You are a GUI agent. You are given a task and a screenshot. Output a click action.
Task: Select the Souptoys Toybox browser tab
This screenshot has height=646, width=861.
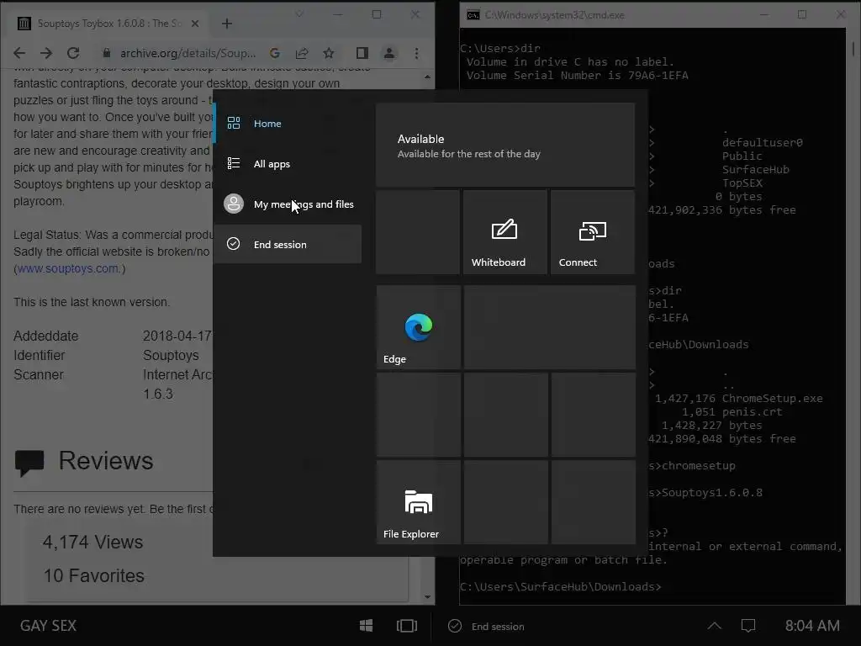108,24
